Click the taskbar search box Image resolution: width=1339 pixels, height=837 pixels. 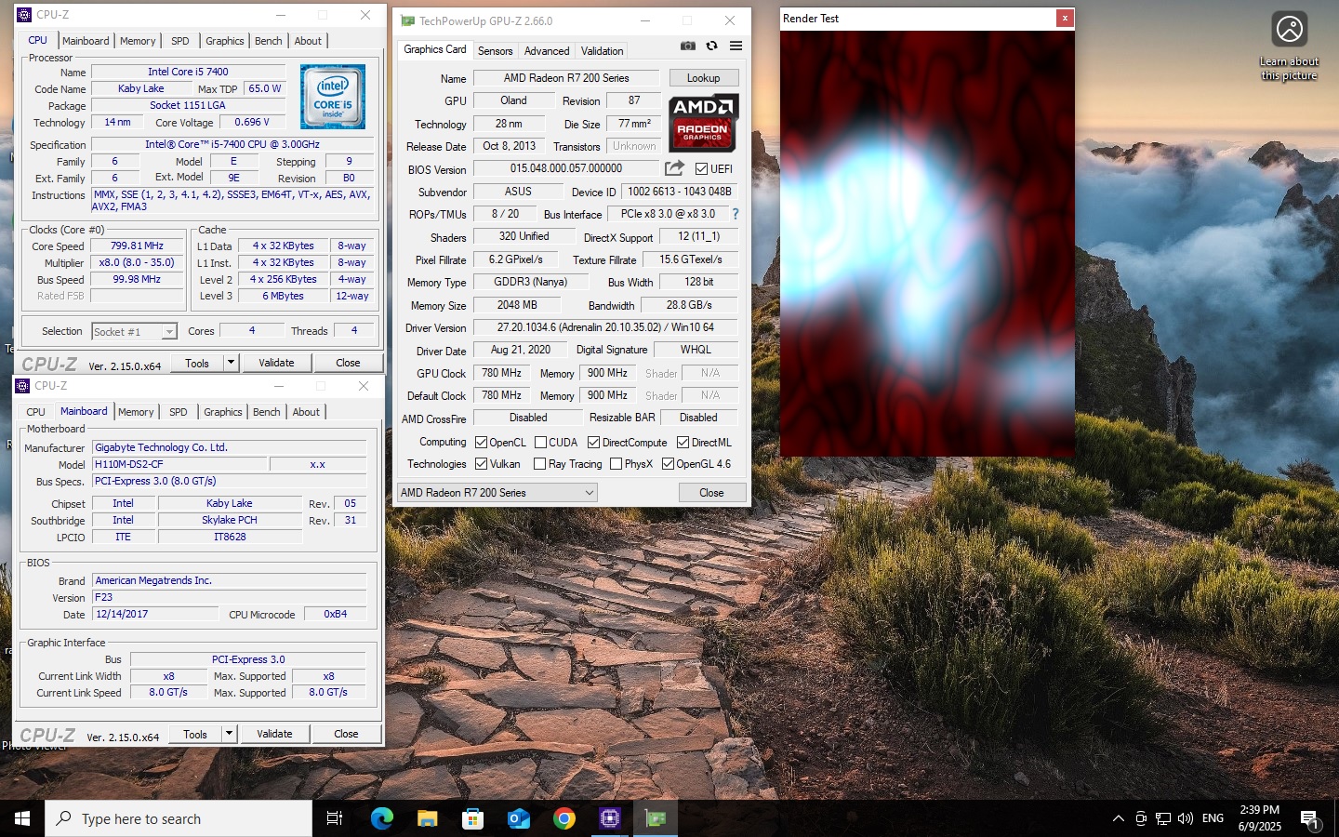179,818
